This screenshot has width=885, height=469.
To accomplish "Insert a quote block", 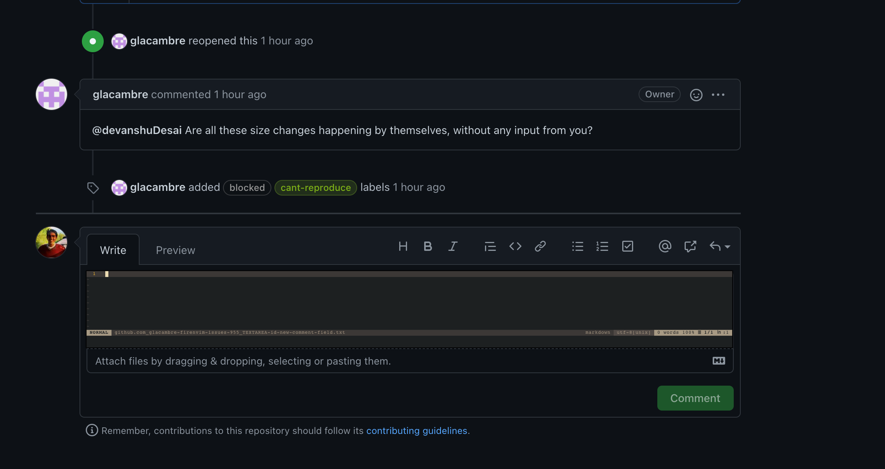I will coord(490,246).
